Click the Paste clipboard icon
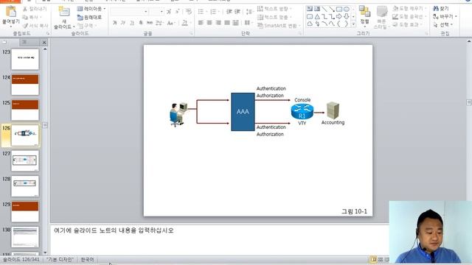Image resolution: width=472 pixels, height=265 pixels. 11,12
